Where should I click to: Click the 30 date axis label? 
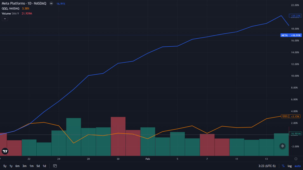[x=118, y=159]
